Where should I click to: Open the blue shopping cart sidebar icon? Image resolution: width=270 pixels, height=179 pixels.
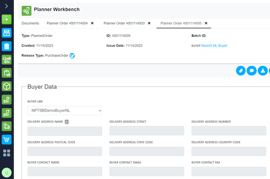(x=7, y=140)
